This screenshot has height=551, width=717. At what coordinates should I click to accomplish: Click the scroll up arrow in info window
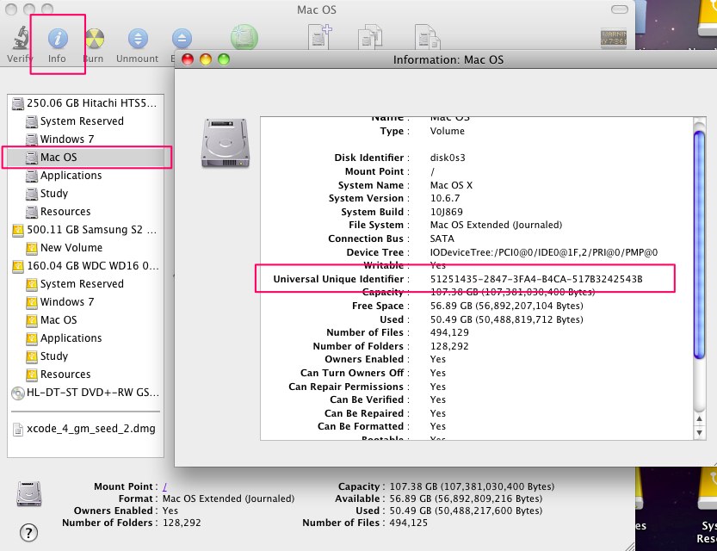pyautogui.click(x=699, y=418)
